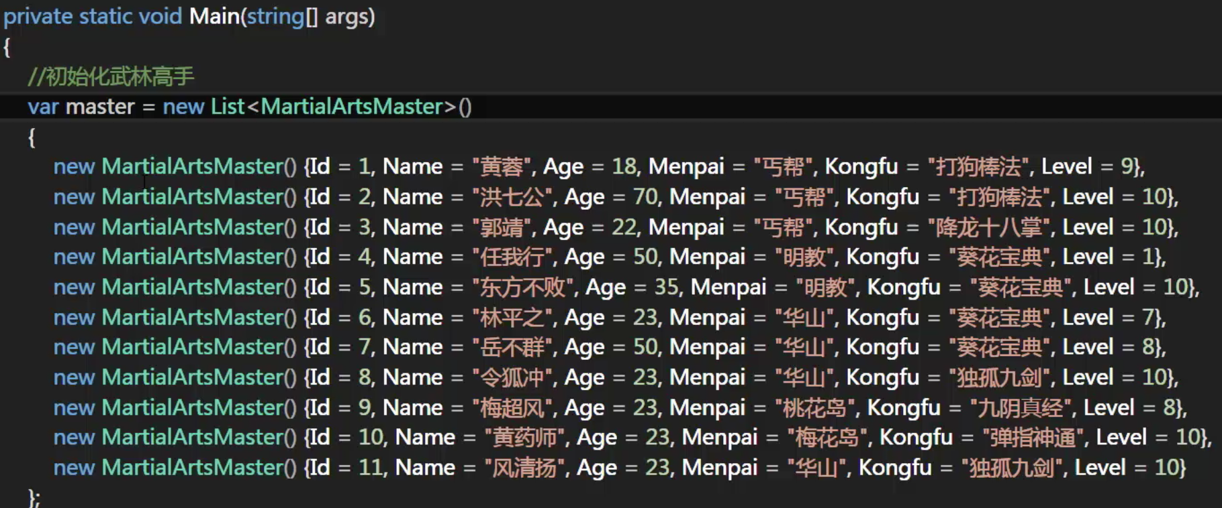Click the name string "黄药师"

(526, 438)
